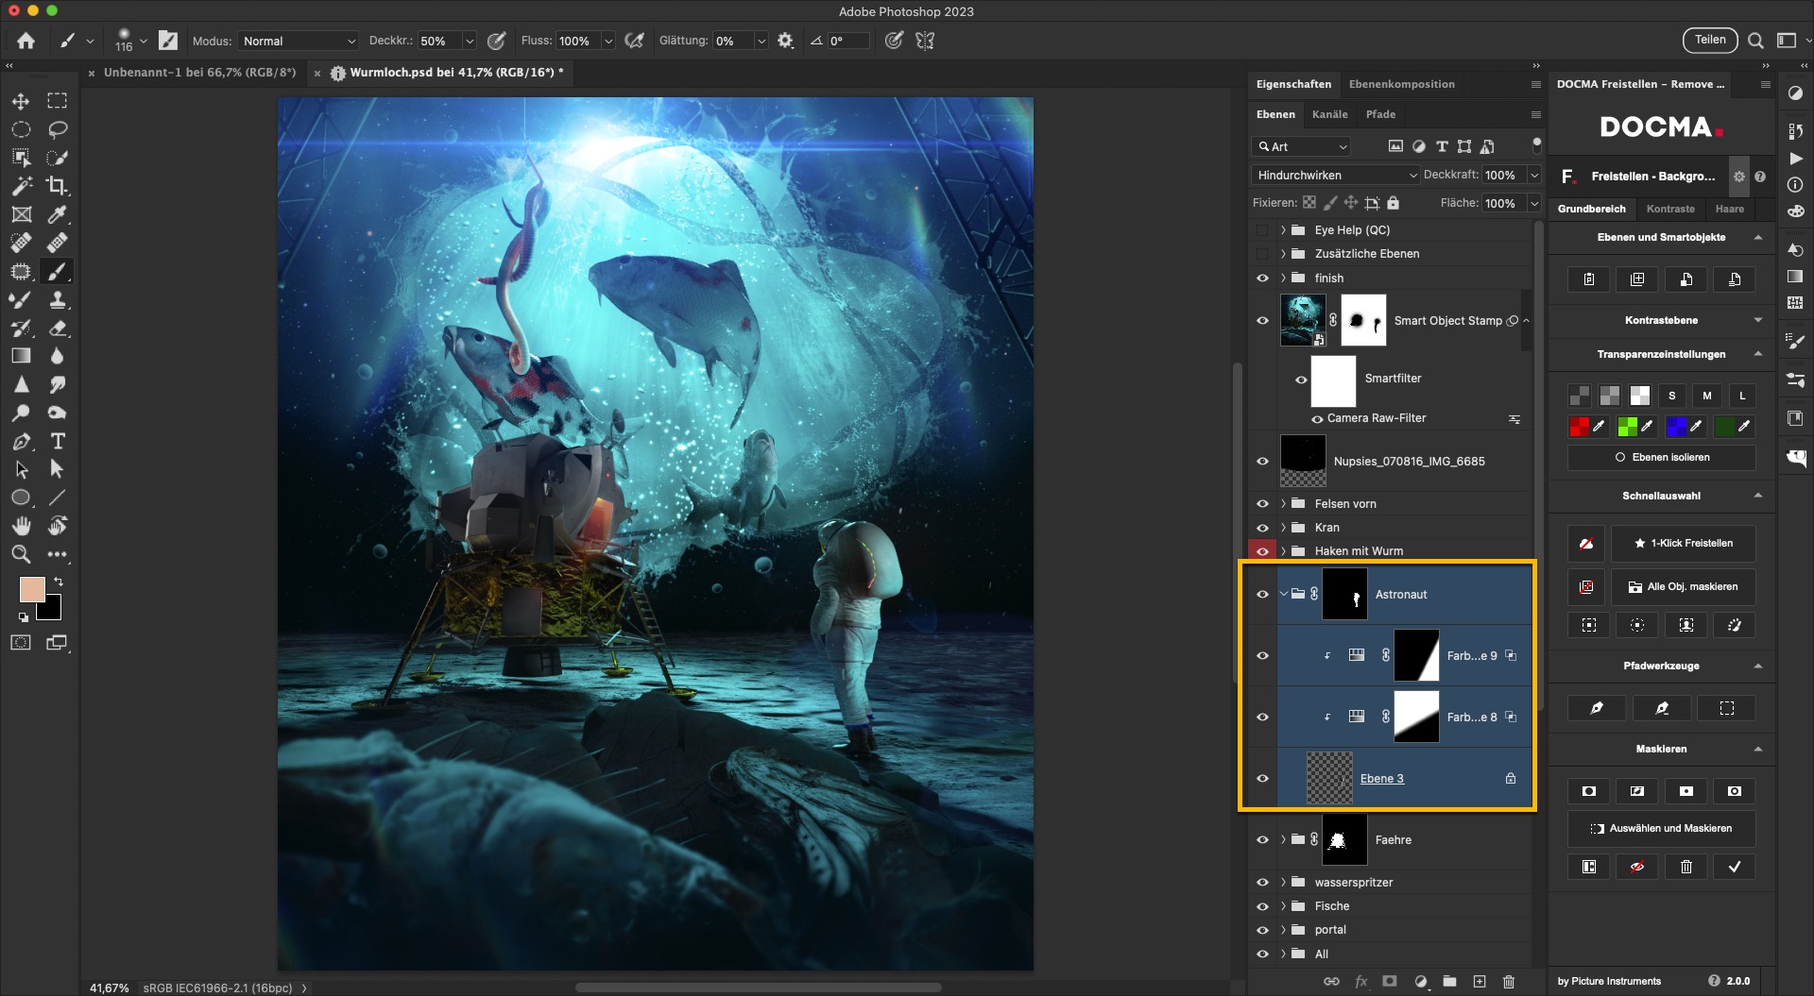Select the Zoom tool
Image resolution: width=1814 pixels, height=996 pixels.
[x=21, y=554]
